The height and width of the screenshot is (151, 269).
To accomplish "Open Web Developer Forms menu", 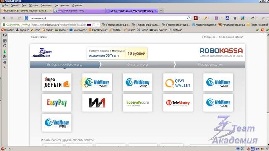I will coord(47,30).
